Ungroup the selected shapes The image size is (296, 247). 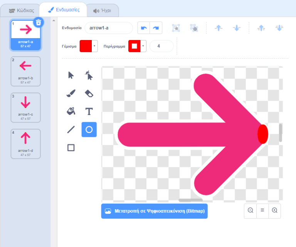194,28
